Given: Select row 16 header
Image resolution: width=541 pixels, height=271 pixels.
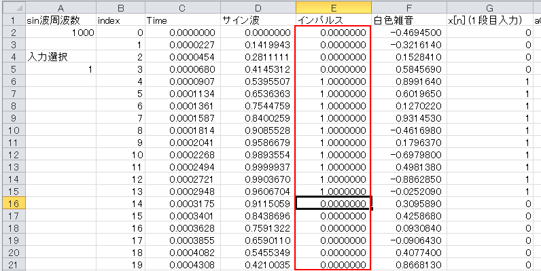Looking at the screenshot, I should coord(13,204).
